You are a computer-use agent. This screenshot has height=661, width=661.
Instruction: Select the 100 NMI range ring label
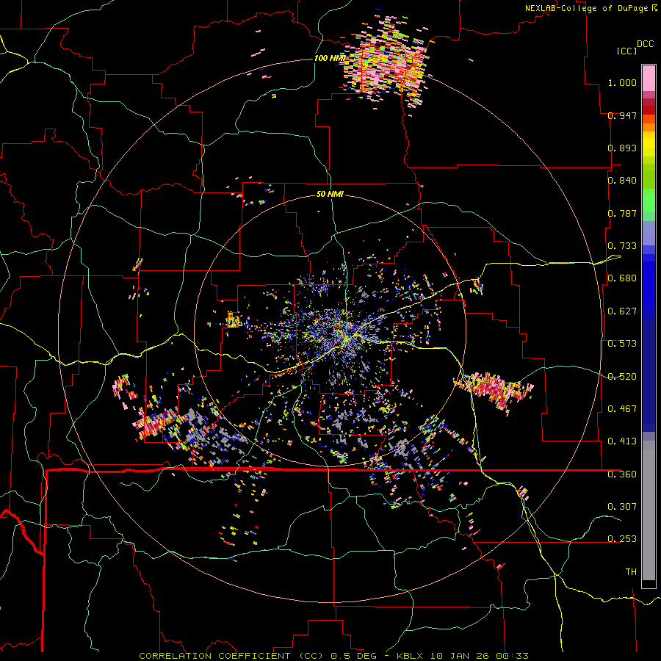330,58
